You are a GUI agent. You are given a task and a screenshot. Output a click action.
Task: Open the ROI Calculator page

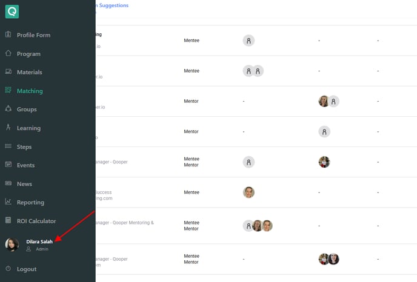click(x=36, y=221)
